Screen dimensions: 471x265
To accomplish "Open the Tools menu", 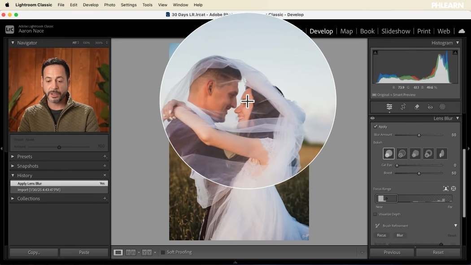I will click(147, 5).
